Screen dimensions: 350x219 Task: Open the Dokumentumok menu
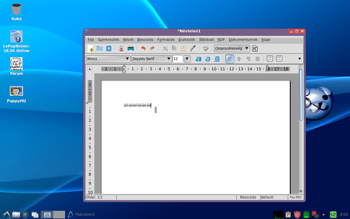pos(243,39)
